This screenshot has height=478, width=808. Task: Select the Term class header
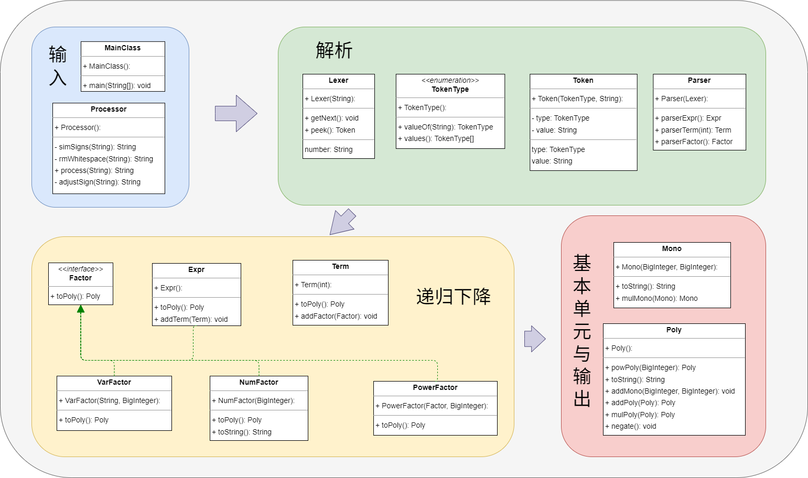pos(340,267)
